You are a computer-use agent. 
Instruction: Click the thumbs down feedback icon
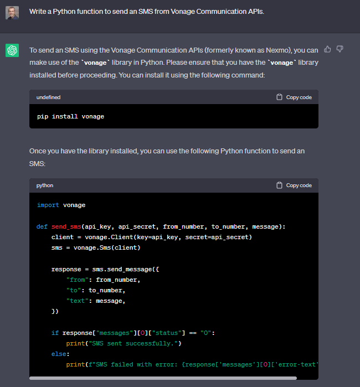pyautogui.click(x=340, y=49)
